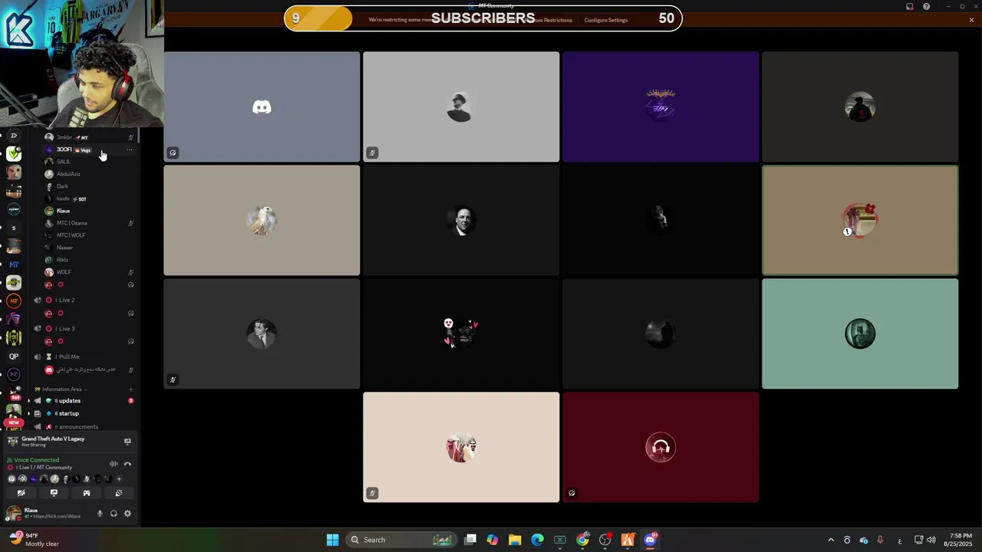Open more options next to 3OOFI
Screen dimensions: 982x552
click(x=129, y=149)
